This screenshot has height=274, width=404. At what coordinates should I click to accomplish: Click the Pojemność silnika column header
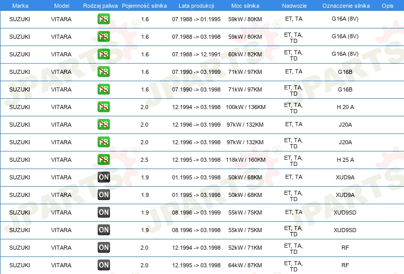(144, 6)
